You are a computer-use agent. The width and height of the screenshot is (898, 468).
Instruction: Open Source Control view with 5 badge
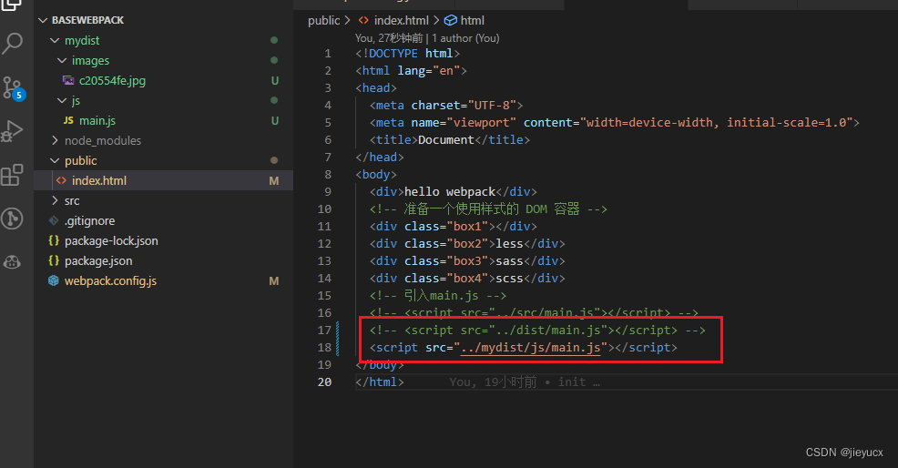click(x=12, y=88)
